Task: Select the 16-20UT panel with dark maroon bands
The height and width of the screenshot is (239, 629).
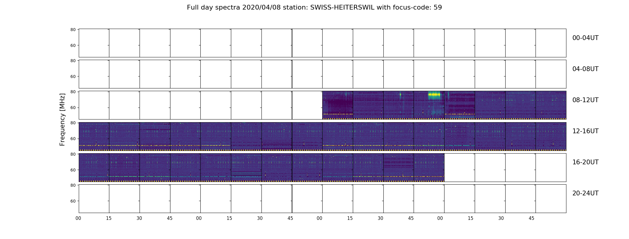Action: click(x=399, y=168)
